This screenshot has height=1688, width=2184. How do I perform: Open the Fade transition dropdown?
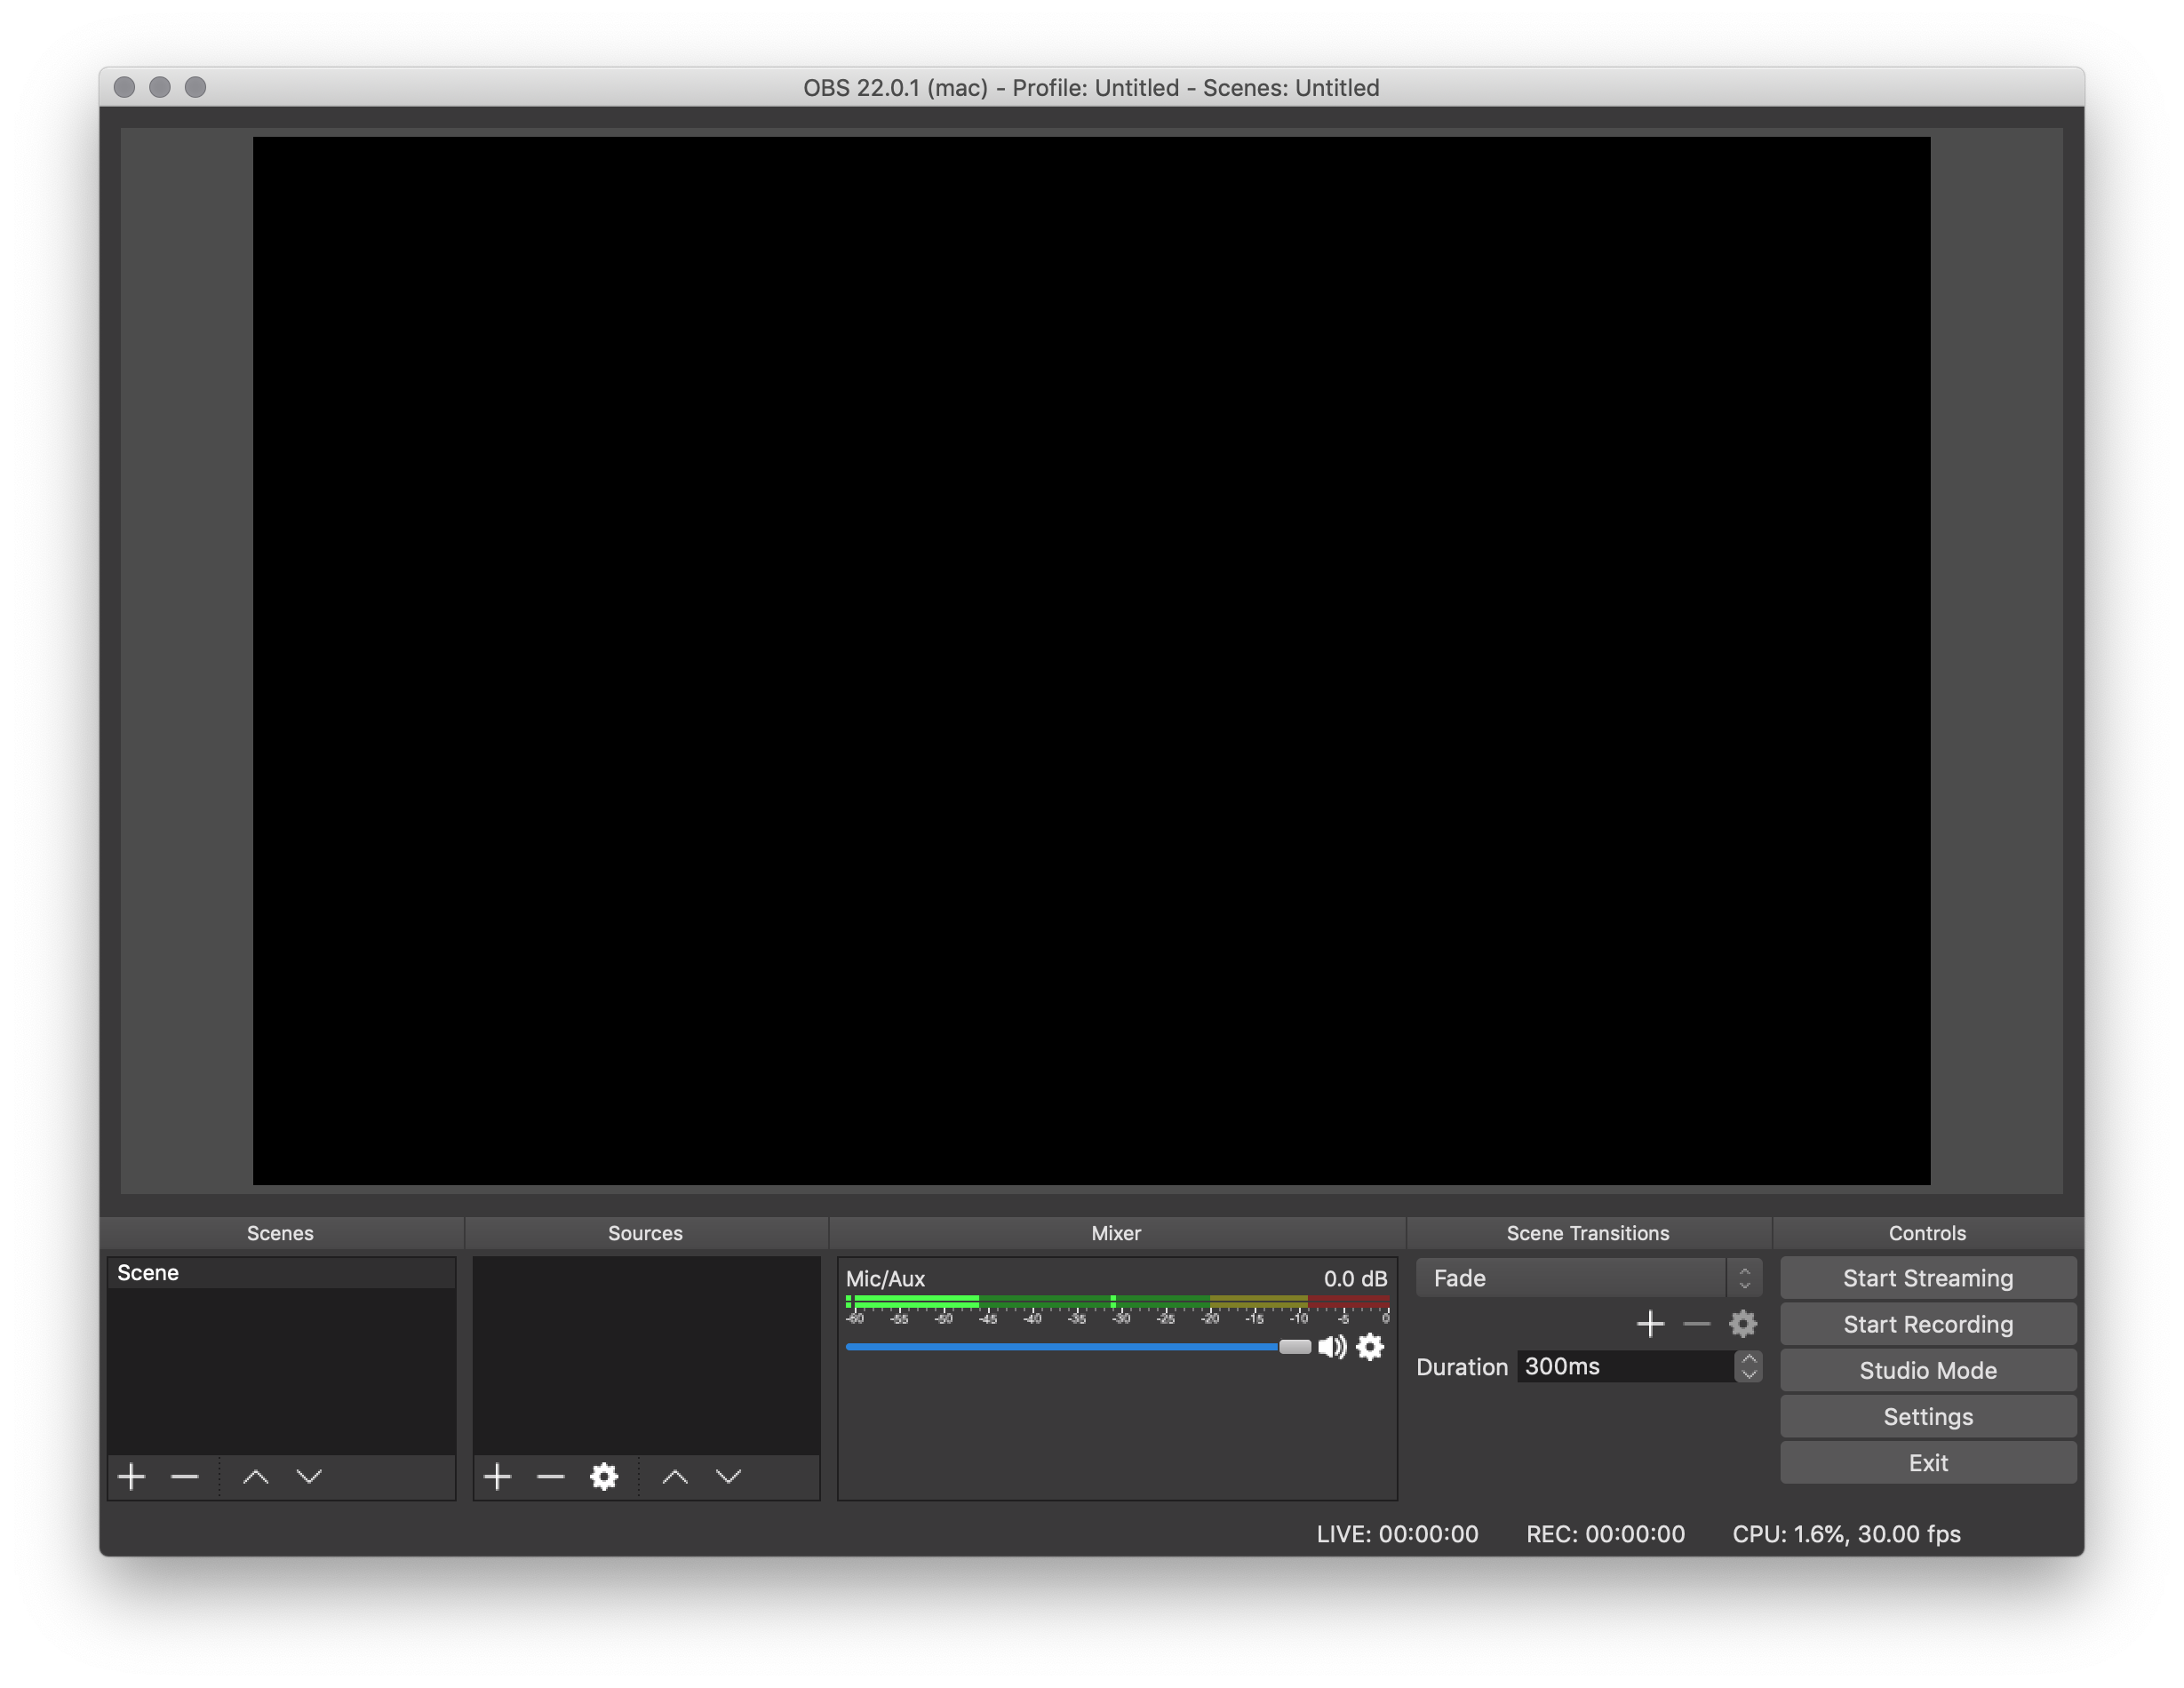(1587, 1278)
